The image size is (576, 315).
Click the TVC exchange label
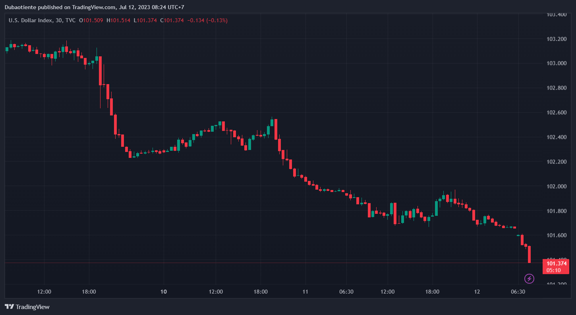(70, 20)
